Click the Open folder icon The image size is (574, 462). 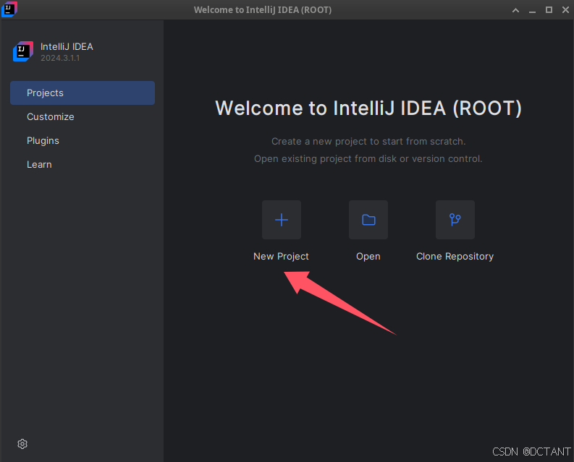[x=368, y=220]
